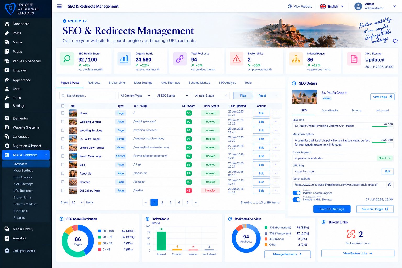Click the Filter button
This screenshot has width=402, height=268.
[243, 96]
